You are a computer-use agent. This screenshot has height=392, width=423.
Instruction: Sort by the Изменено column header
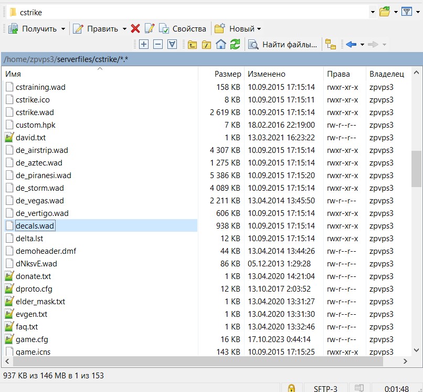(x=284, y=74)
